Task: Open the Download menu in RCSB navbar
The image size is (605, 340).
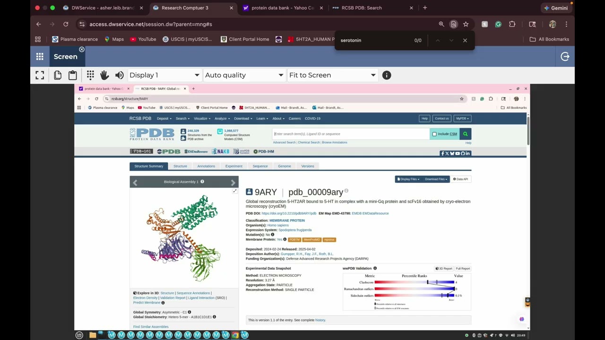Action: click(242, 119)
